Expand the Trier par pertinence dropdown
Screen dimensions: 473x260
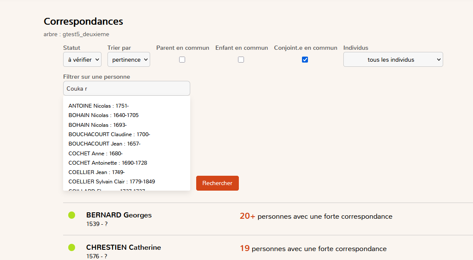128,60
